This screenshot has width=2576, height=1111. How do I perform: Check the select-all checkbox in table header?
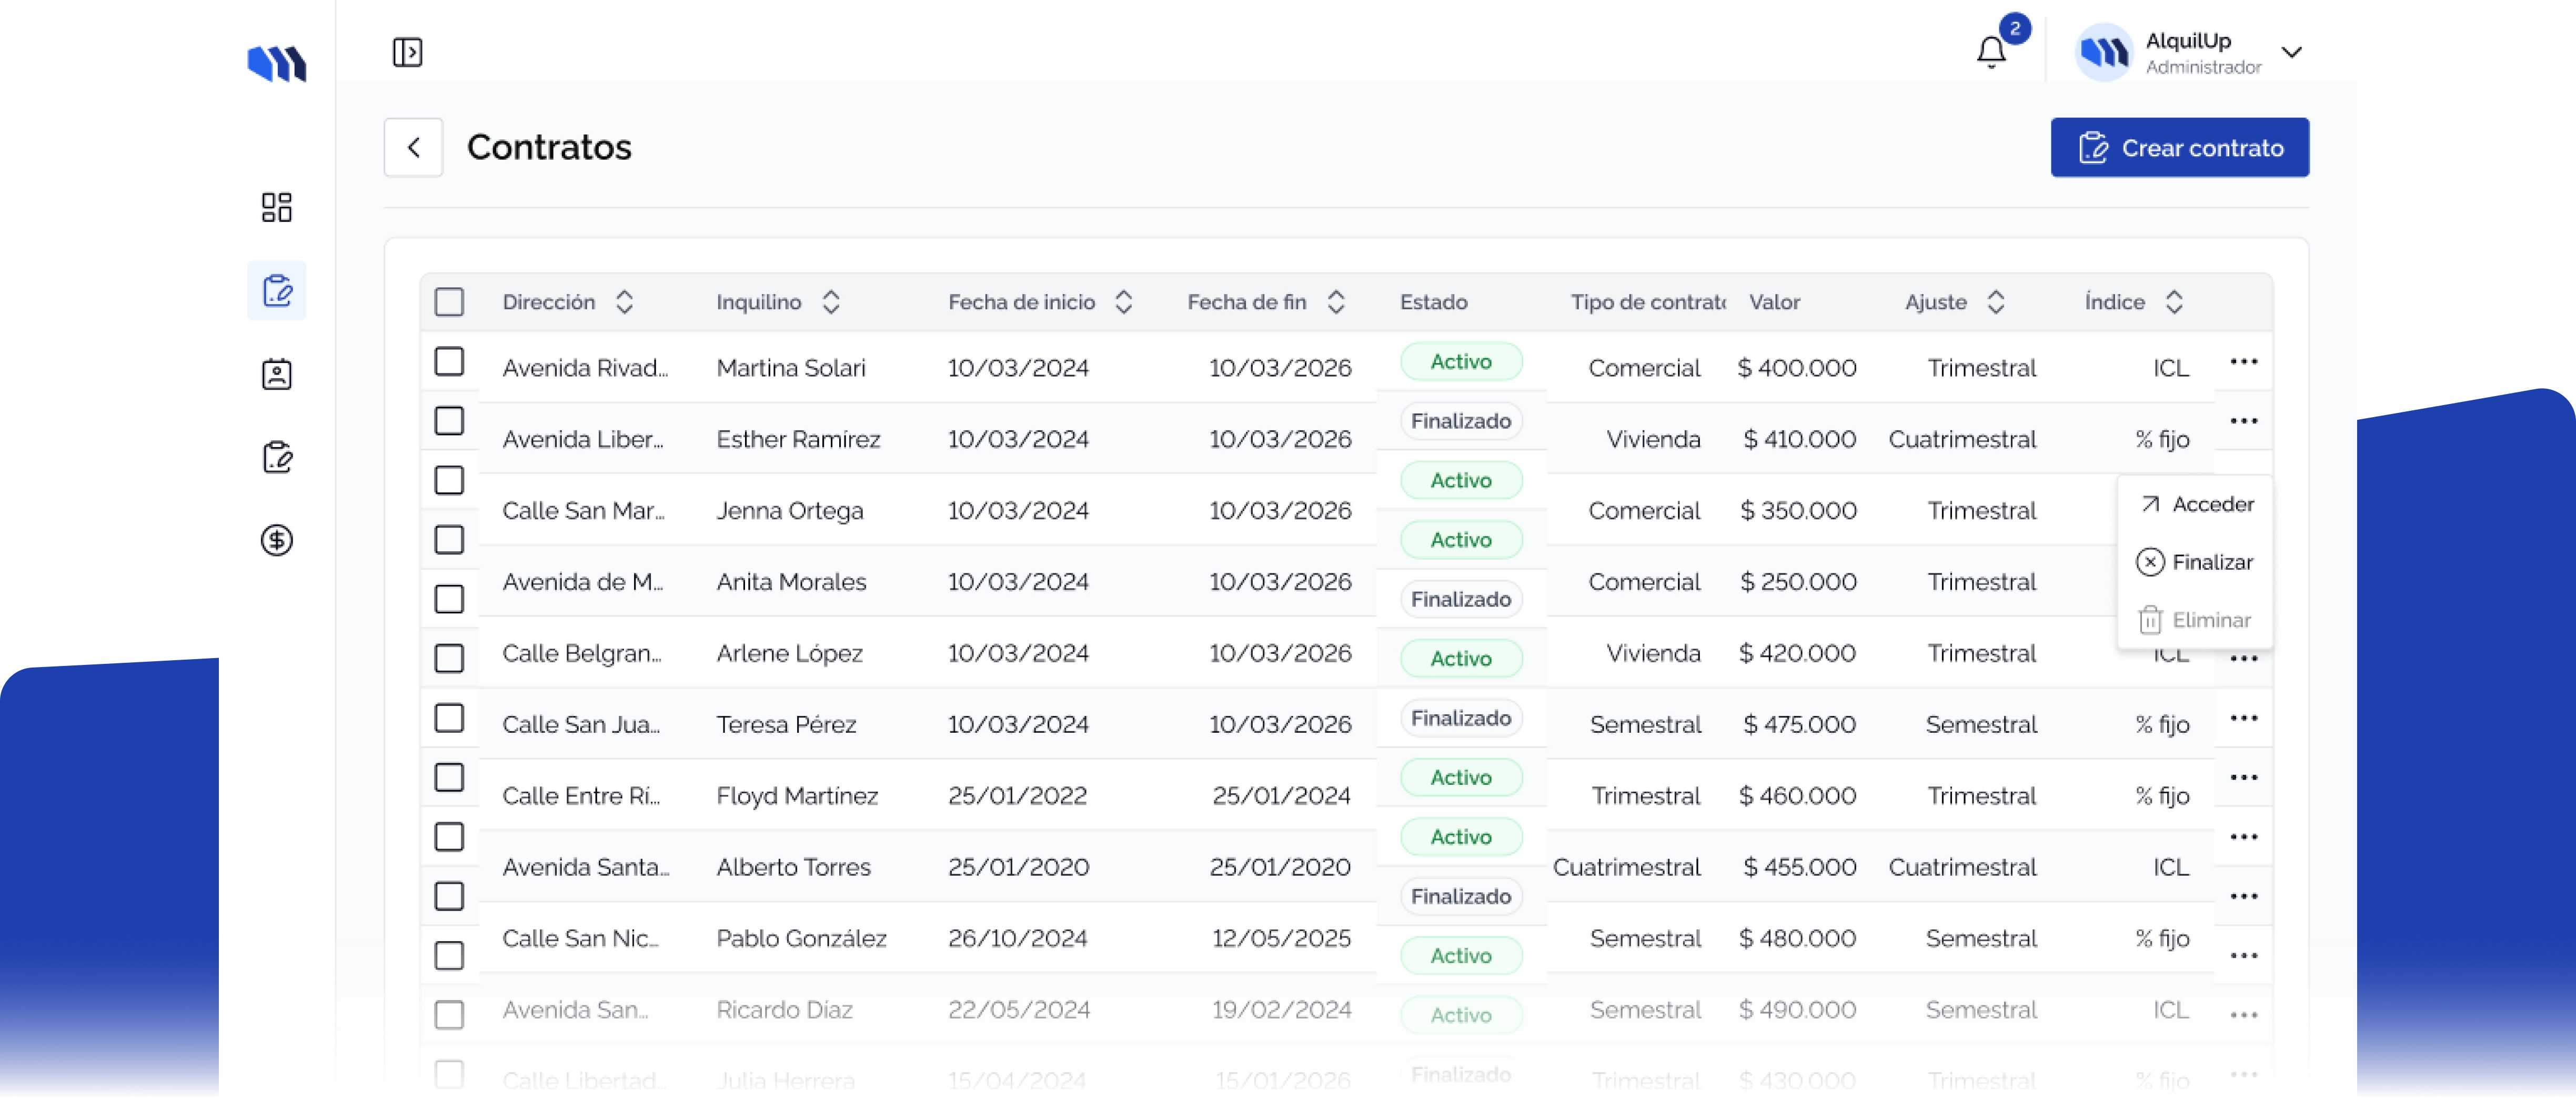click(449, 302)
